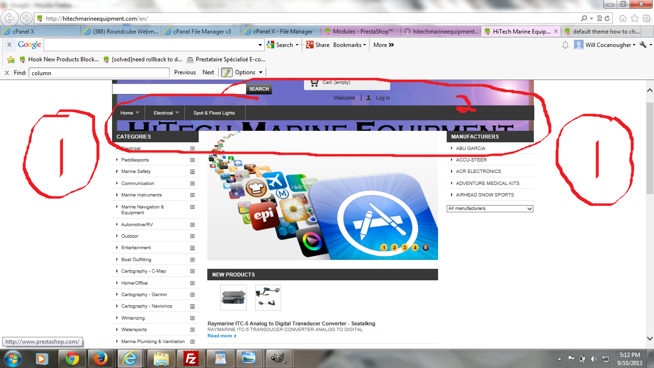The height and width of the screenshot is (368, 654).
Task: Open File Explorer from the taskbar
Action: click(161, 358)
